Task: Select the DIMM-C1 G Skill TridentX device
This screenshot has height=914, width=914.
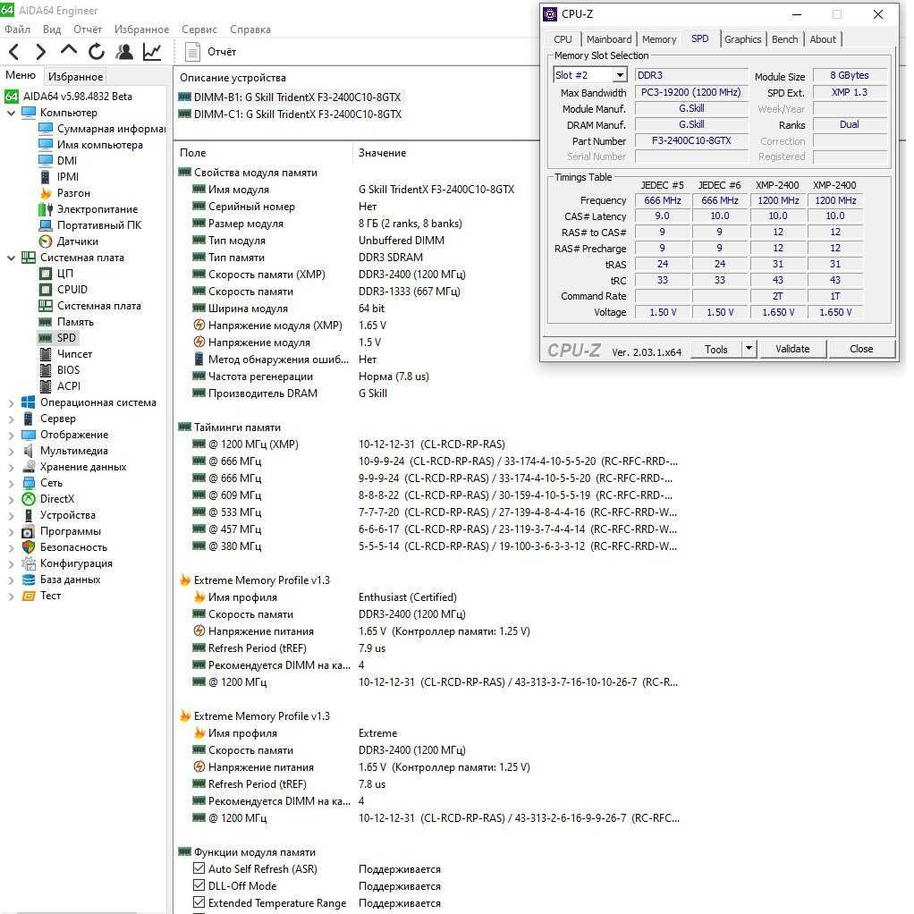Action: (290, 114)
